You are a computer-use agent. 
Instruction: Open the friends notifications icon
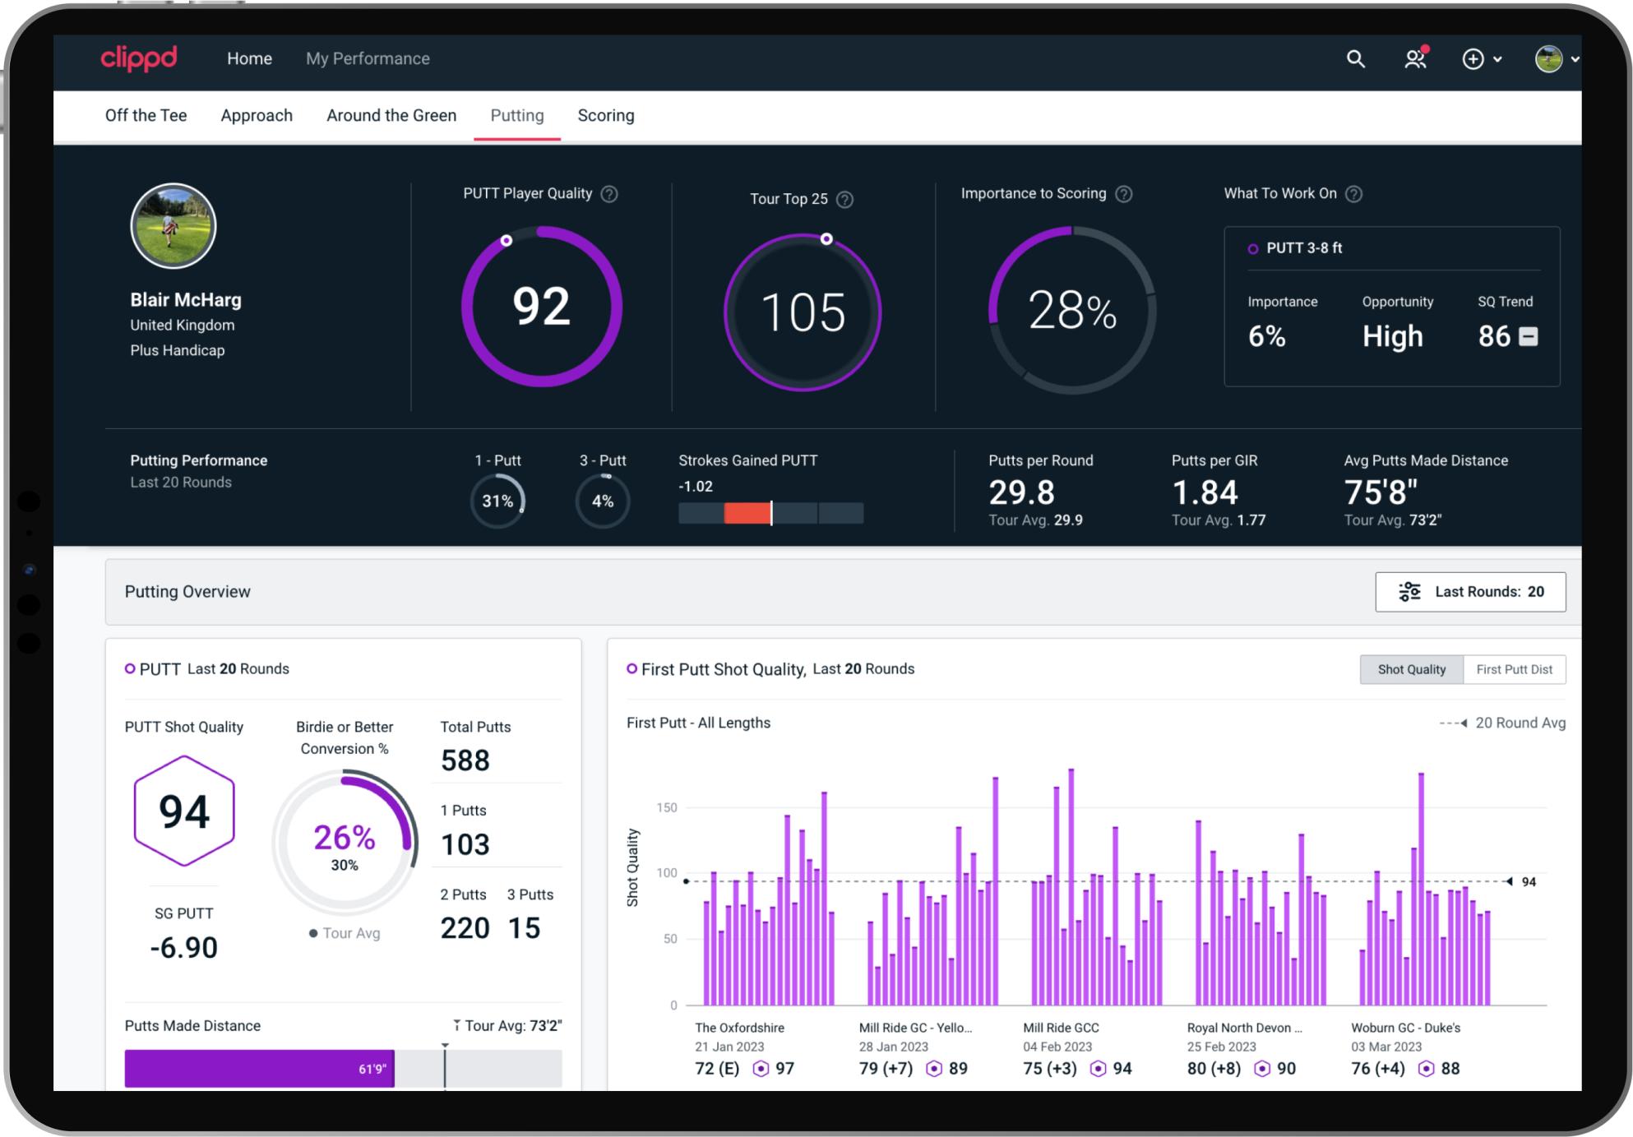[1415, 59]
